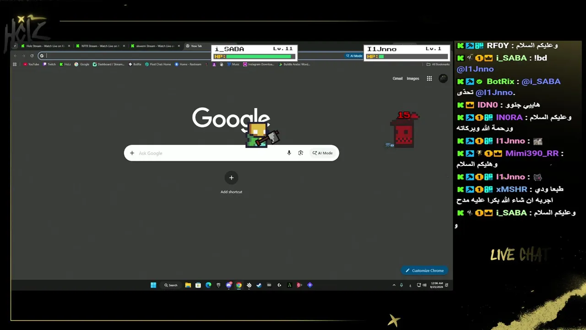
Task: Open Microsoft Edge from taskbar
Action: click(x=208, y=285)
